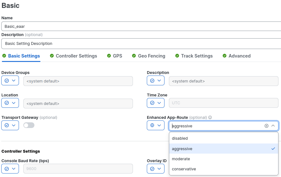Select the disabled option

180,138
